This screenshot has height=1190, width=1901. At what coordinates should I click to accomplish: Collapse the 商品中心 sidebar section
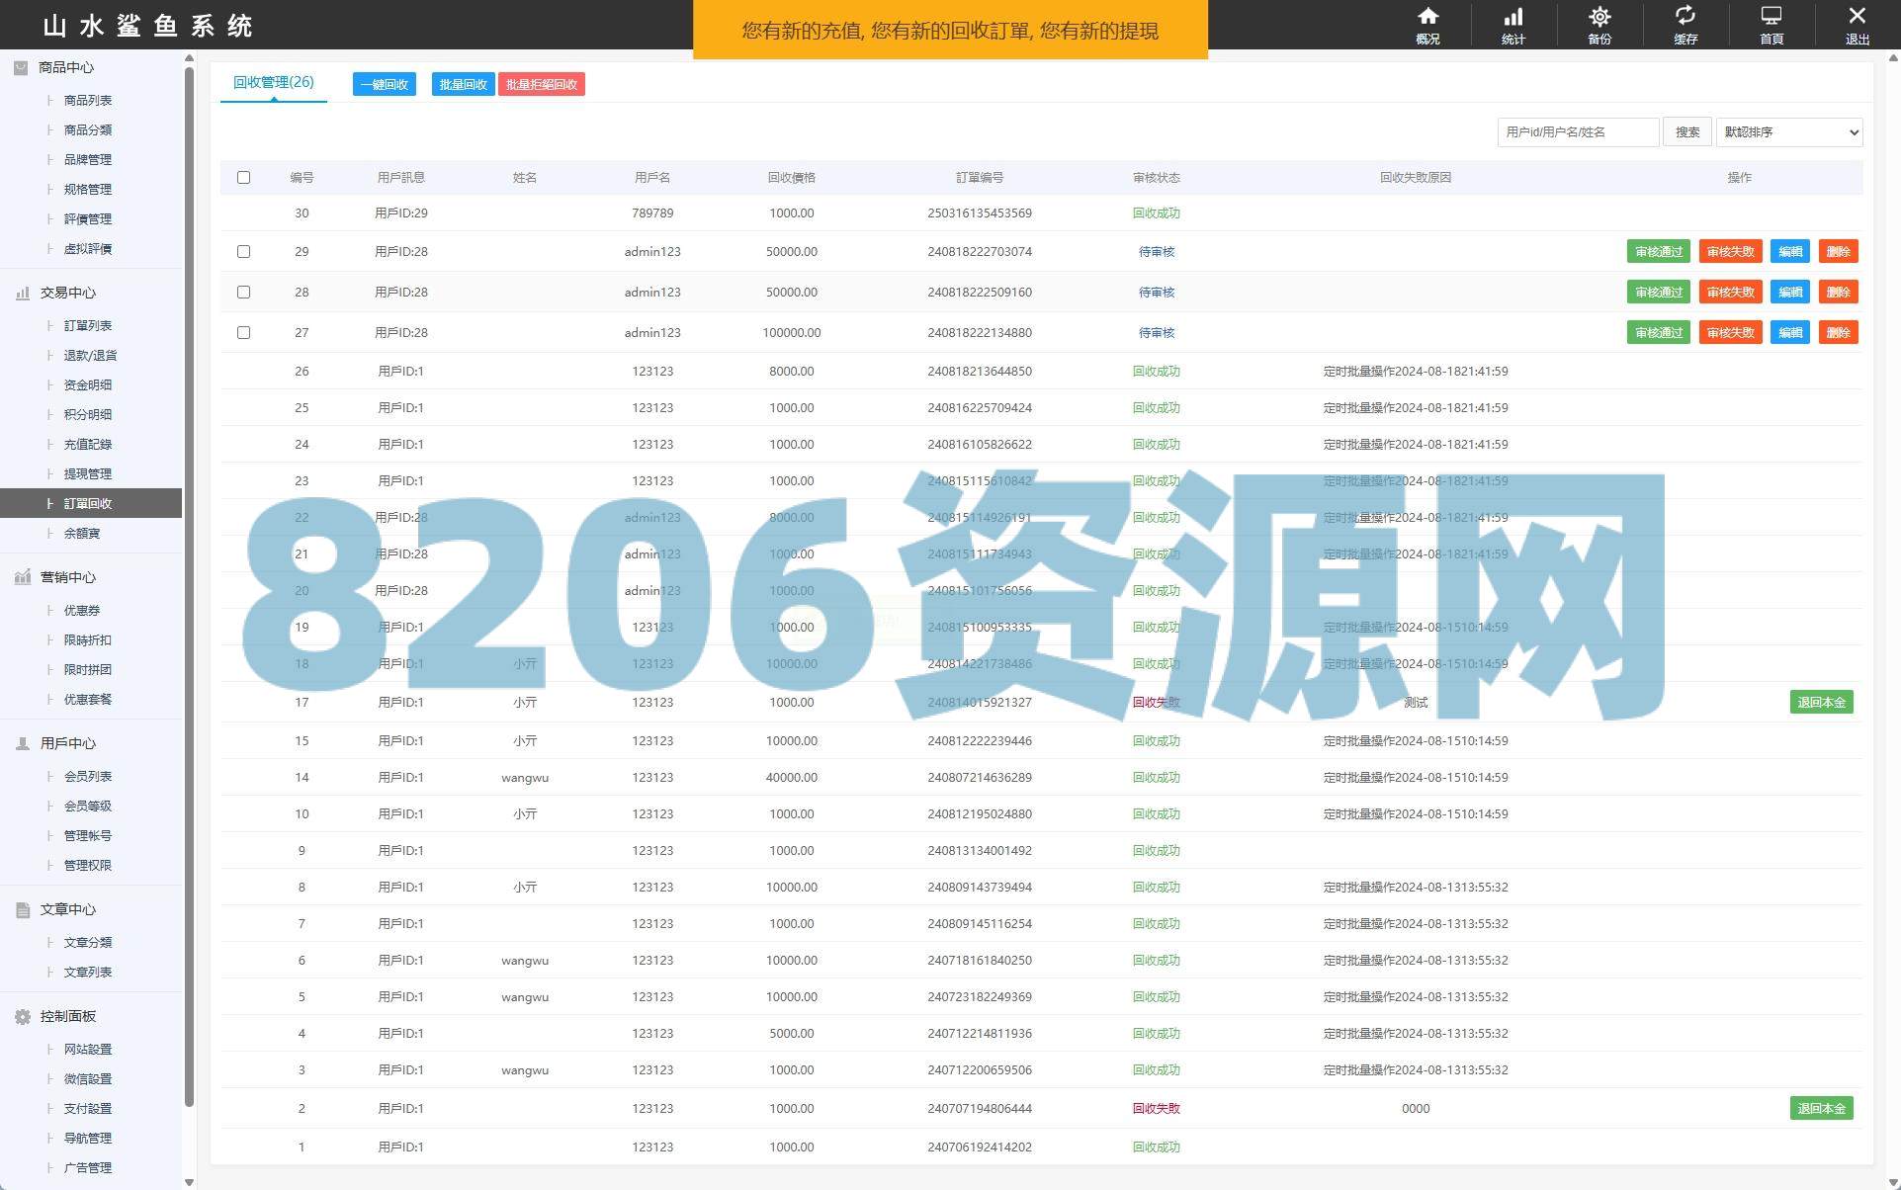click(x=66, y=67)
